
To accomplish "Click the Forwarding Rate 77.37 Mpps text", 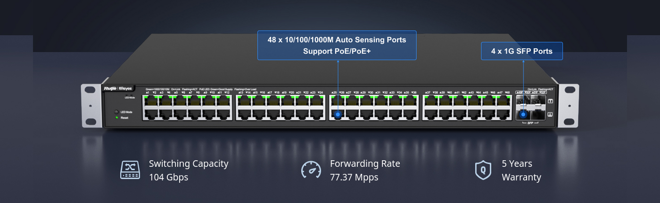I will point(365,171).
